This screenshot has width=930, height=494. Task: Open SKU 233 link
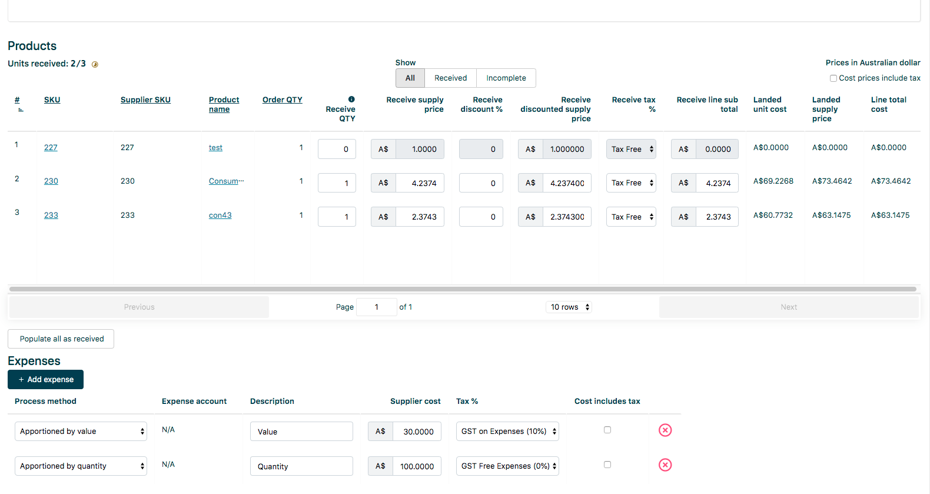[51, 215]
